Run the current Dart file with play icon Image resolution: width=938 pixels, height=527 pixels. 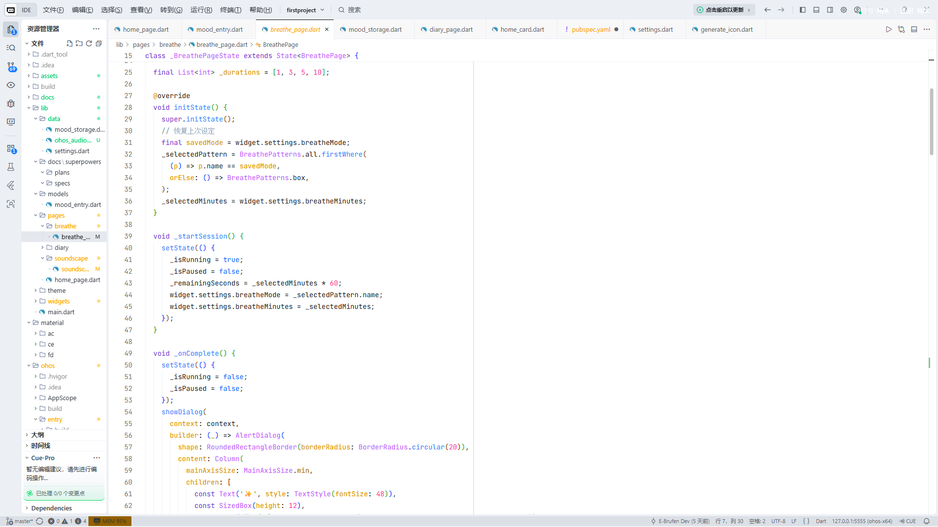coord(889,29)
